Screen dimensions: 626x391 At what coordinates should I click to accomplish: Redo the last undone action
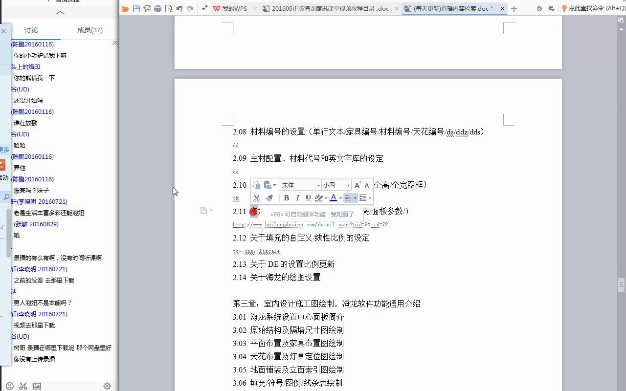pyautogui.click(x=190, y=9)
